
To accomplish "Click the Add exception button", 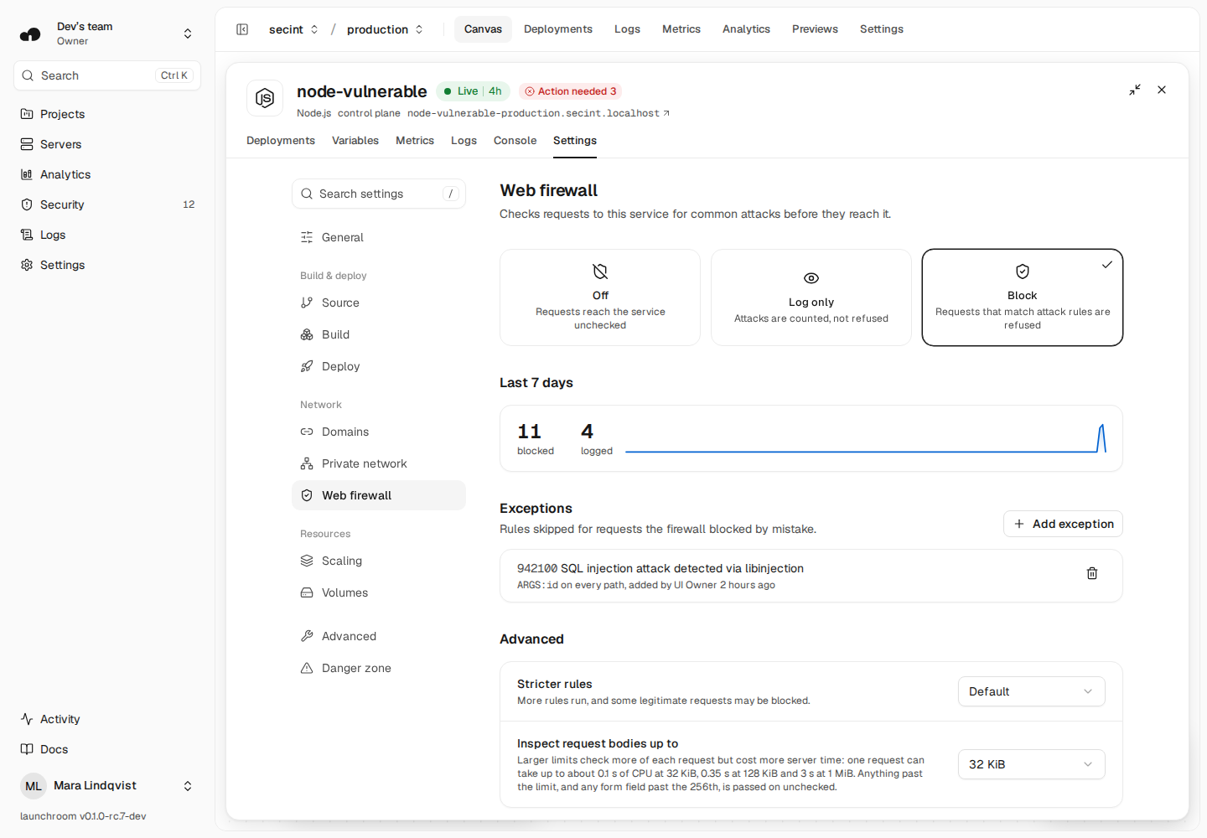I will pos(1063,524).
